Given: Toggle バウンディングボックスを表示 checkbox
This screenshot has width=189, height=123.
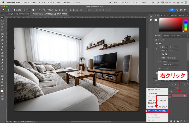Looking at the screenshot, I should tap(33, 10).
